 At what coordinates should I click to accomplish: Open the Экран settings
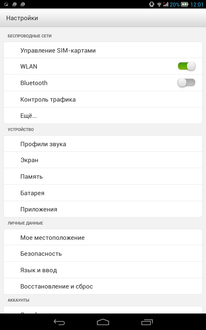[103, 160]
